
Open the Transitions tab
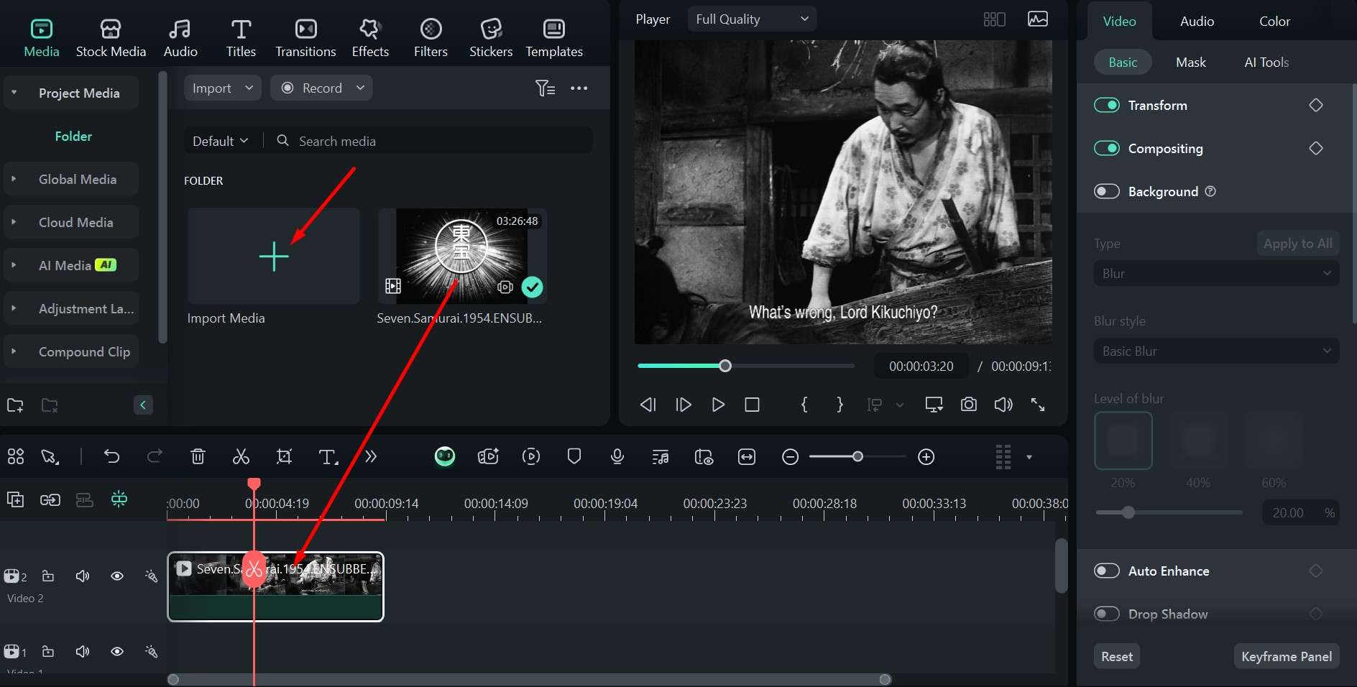coord(305,38)
